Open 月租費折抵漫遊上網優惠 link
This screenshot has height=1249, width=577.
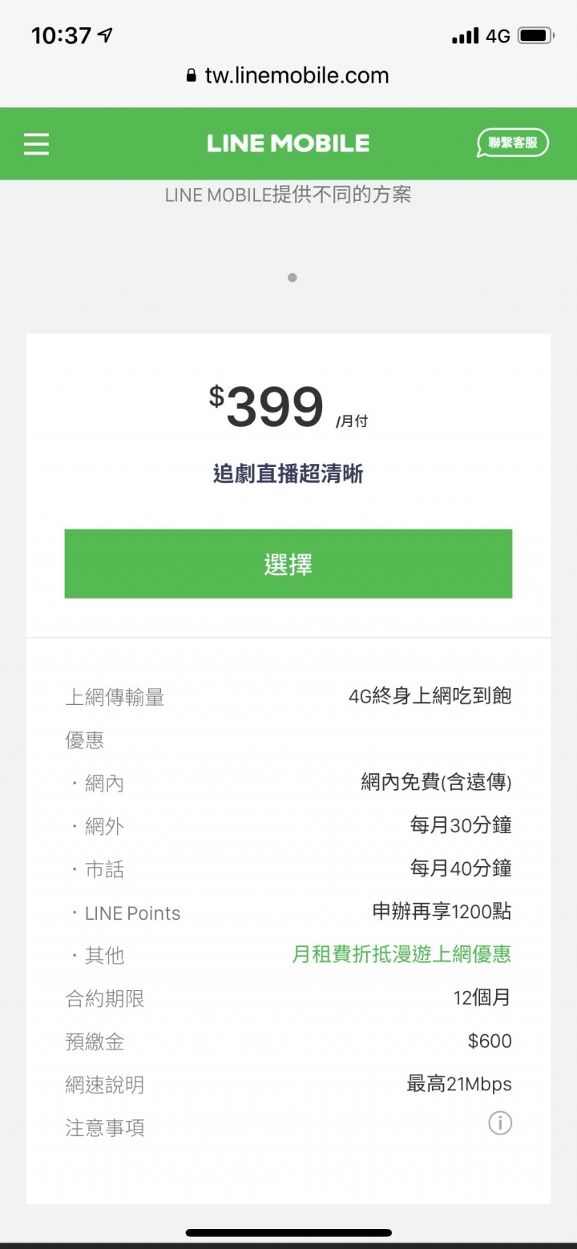pyautogui.click(x=401, y=955)
